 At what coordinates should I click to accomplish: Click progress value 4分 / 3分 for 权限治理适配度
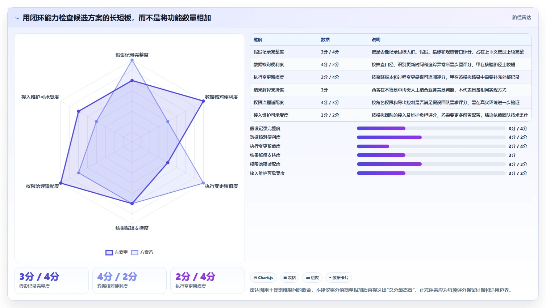click(518, 164)
